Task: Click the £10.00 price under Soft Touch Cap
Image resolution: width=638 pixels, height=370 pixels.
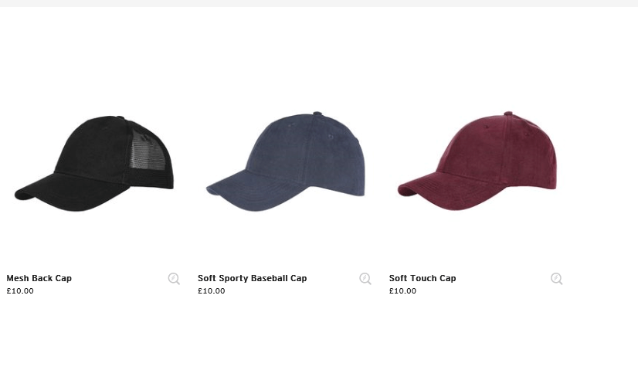Action: [402, 290]
